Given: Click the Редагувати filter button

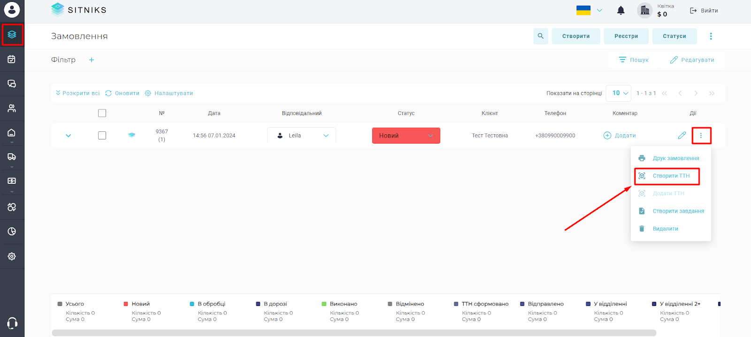Looking at the screenshot, I should point(692,60).
